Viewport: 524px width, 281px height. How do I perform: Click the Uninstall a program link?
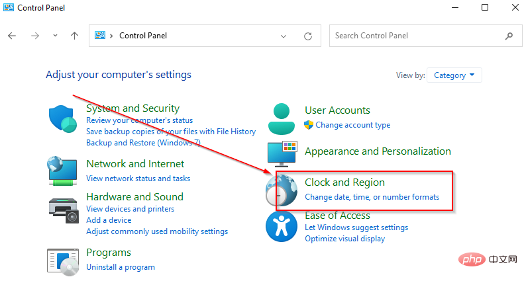[121, 267]
